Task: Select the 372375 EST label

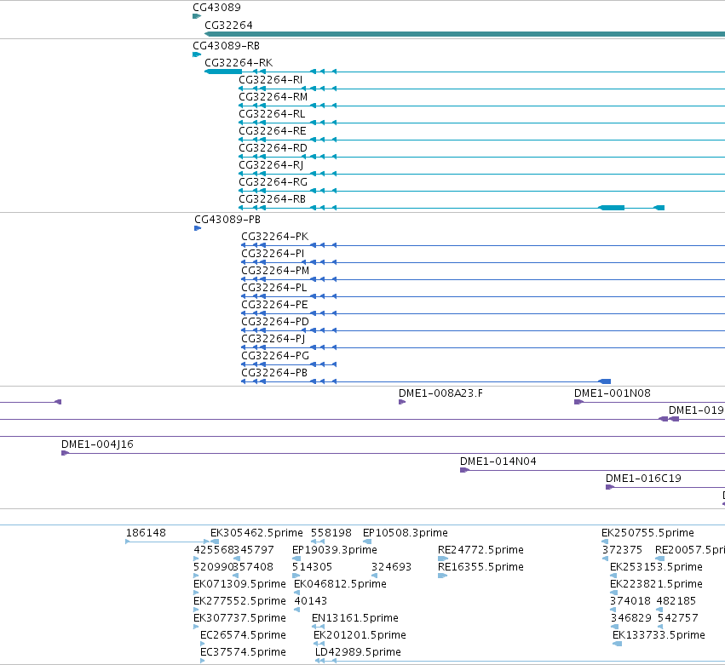Action: coord(623,550)
